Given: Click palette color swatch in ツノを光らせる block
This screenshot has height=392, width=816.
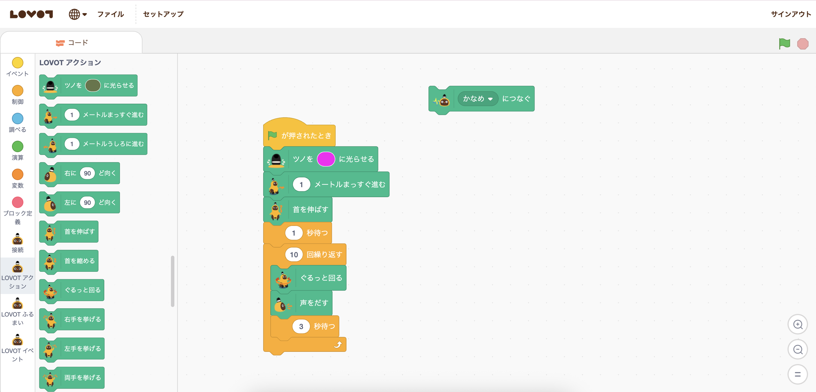Looking at the screenshot, I should click(93, 85).
